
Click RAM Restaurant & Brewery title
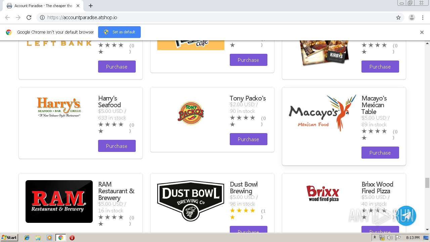coord(116,191)
